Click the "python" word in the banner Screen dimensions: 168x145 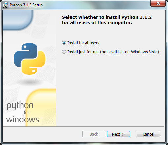[20, 105]
